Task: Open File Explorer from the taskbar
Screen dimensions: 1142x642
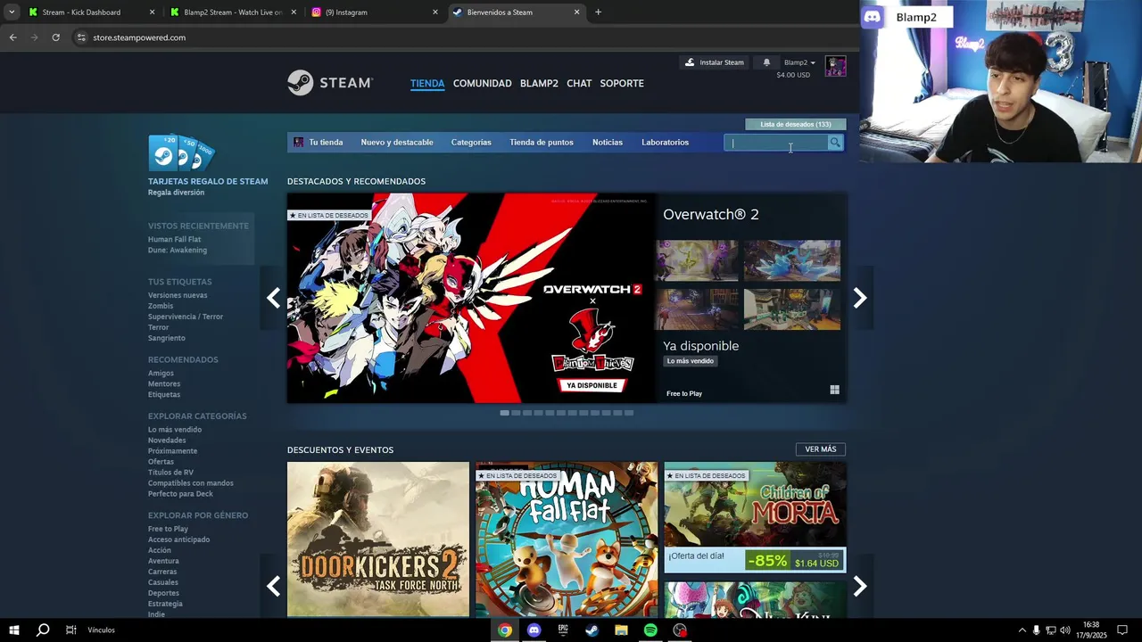Action: click(x=621, y=630)
